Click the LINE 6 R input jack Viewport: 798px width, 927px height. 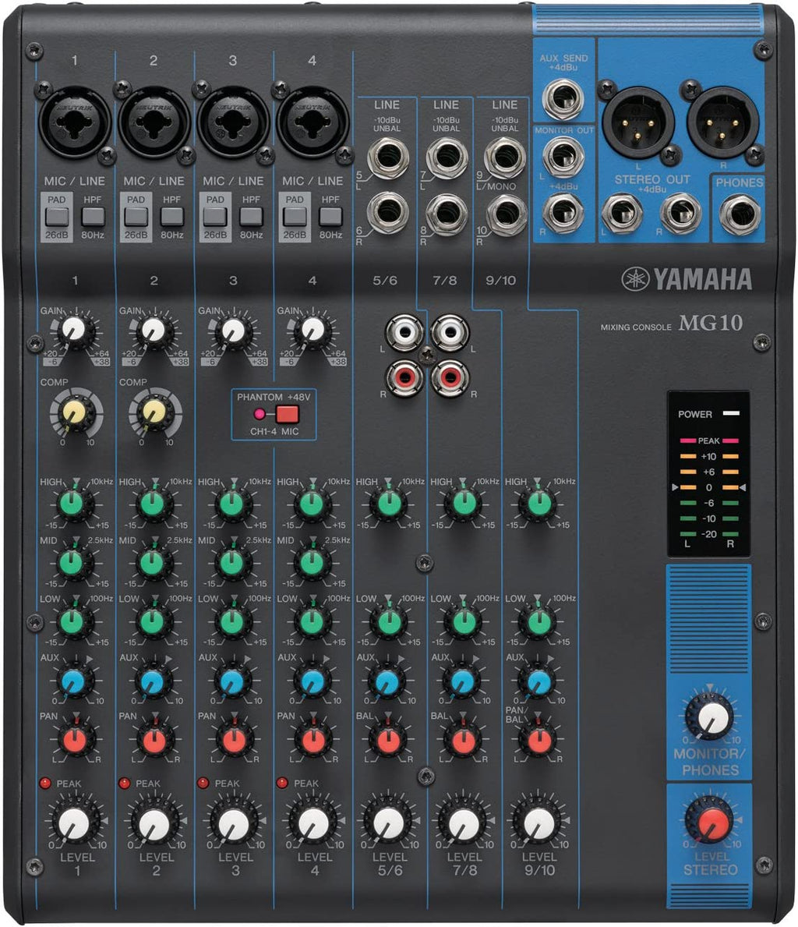388,214
